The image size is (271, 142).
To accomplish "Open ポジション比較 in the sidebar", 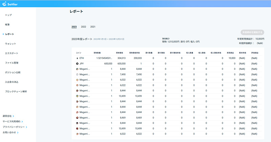I will tap(13, 73).
